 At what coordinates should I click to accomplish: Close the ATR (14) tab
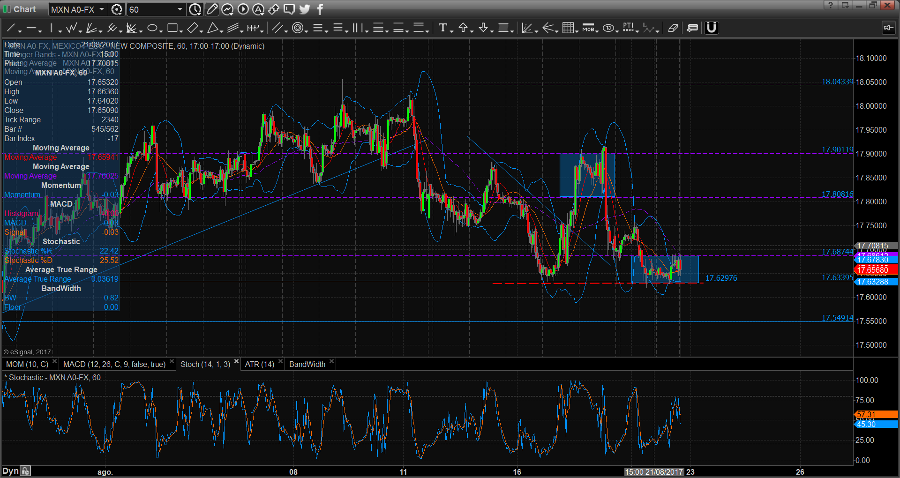point(280,361)
